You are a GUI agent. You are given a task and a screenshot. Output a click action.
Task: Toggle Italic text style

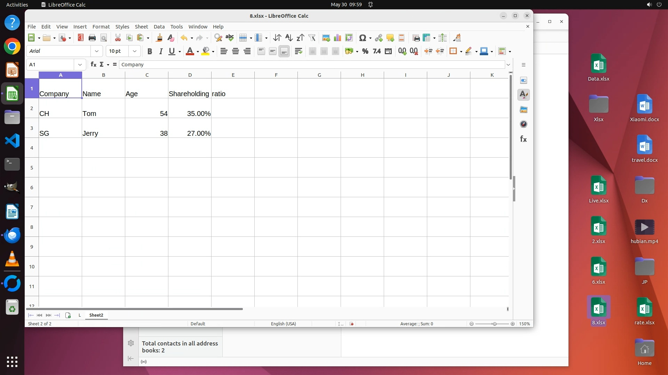pyautogui.click(x=161, y=51)
